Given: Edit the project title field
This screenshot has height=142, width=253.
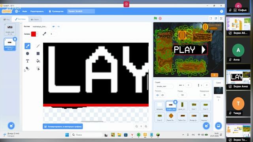Looking at the screenshot, I should coord(81,11).
